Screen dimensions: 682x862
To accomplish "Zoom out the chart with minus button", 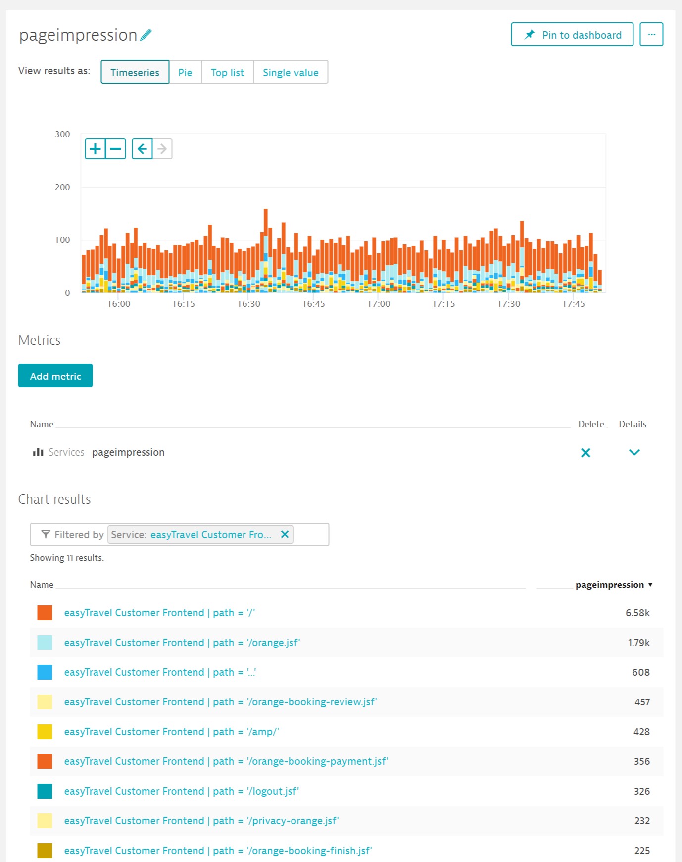I will (116, 149).
